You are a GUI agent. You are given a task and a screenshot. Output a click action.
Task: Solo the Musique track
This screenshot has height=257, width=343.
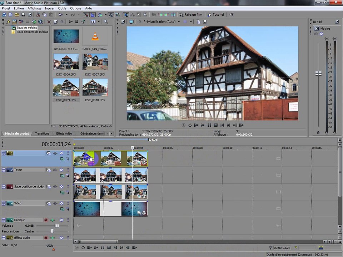tap(68, 220)
